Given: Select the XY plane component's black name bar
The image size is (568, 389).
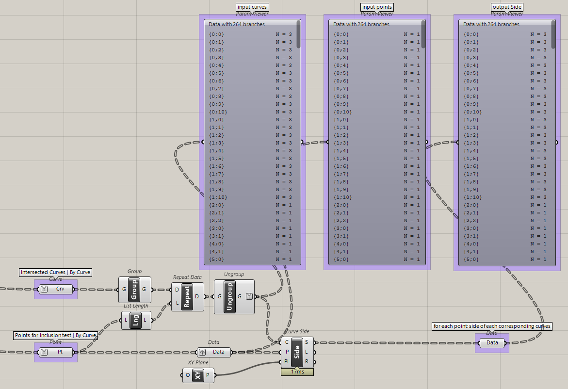Looking at the screenshot, I should click(197, 375).
